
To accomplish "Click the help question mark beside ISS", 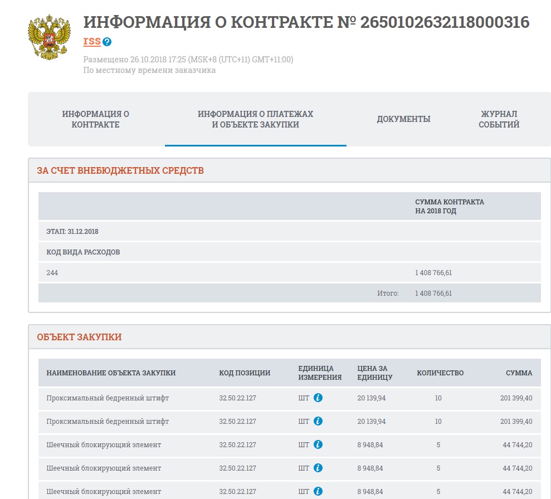I will (107, 42).
